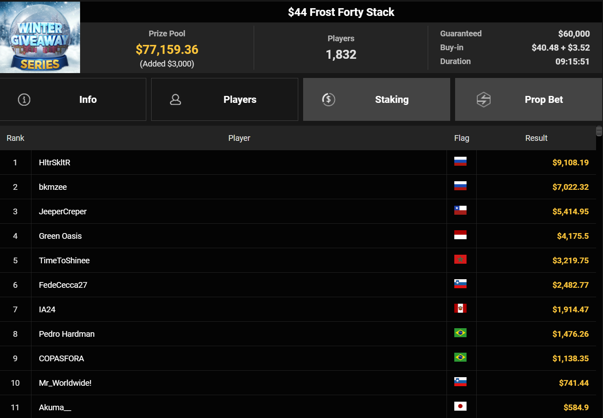The height and width of the screenshot is (418, 603).
Task: Click the Japan flag next to Akuma__
Action: (460, 407)
